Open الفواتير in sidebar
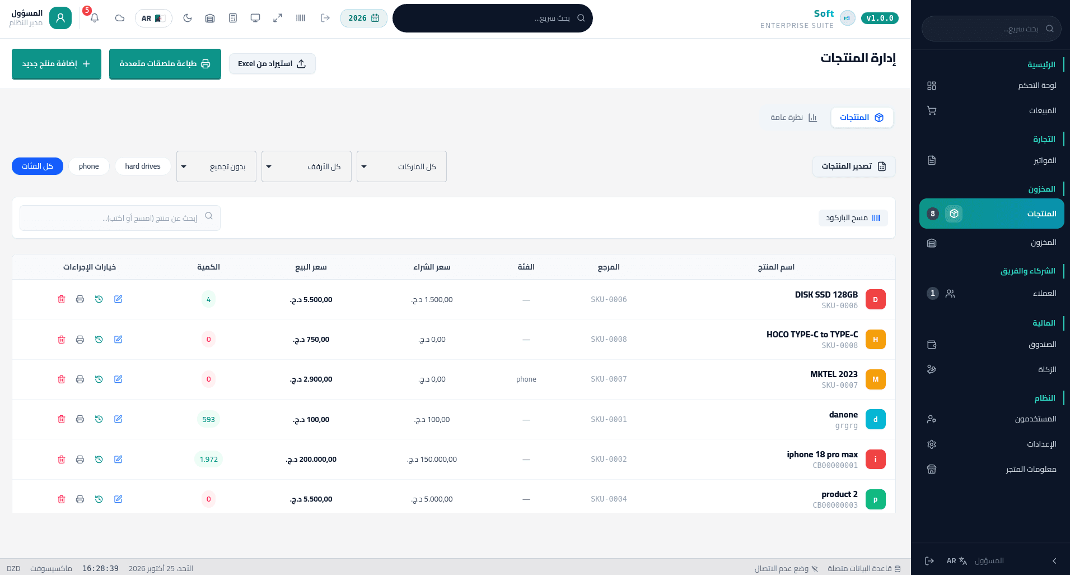The height and width of the screenshot is (575, 1070). [992, 161]
